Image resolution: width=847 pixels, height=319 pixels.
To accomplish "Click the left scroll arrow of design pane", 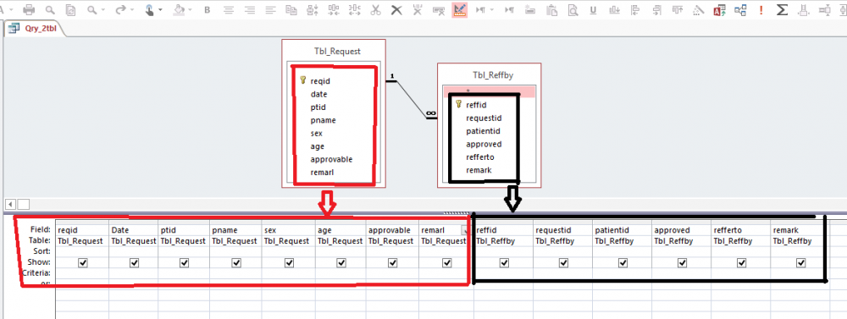I will [9, 204].
